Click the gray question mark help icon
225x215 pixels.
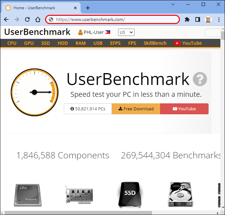coord(200,79)
